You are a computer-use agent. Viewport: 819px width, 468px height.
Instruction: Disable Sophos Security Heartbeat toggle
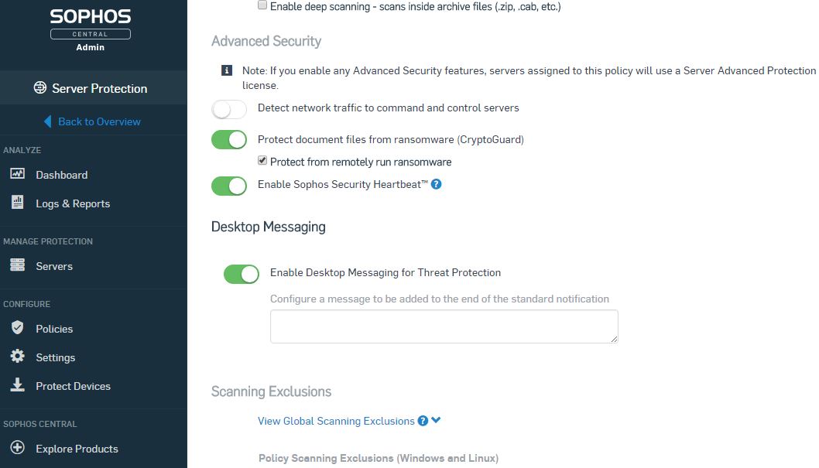coord(228,186)
